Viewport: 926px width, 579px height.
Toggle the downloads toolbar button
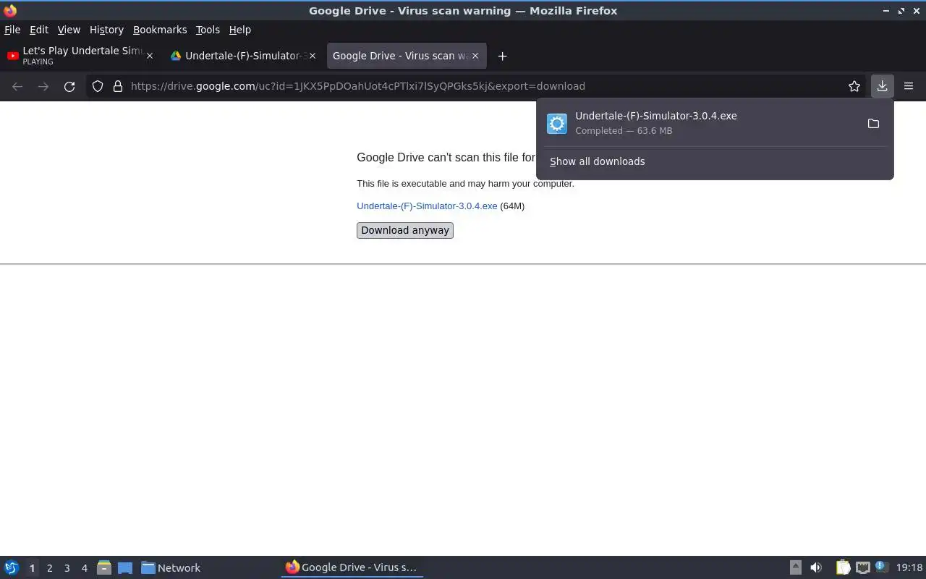pyautogui.click(x=882, y=86)
